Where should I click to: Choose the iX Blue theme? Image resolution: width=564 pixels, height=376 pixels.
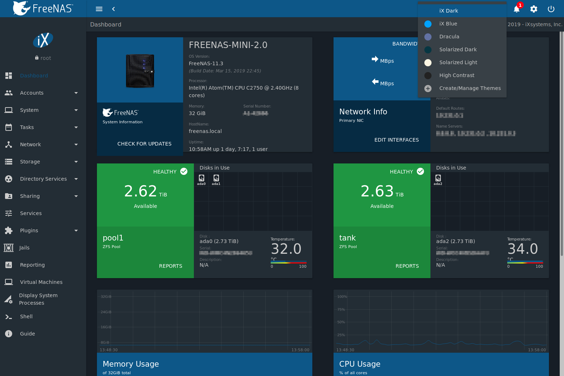click(462, 24)
